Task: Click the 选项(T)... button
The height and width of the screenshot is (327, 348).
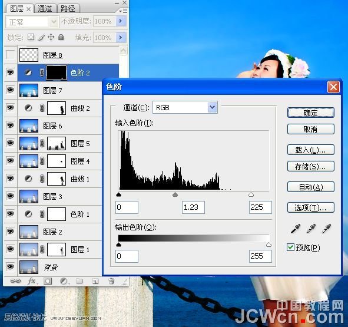Action: [311, 207]
